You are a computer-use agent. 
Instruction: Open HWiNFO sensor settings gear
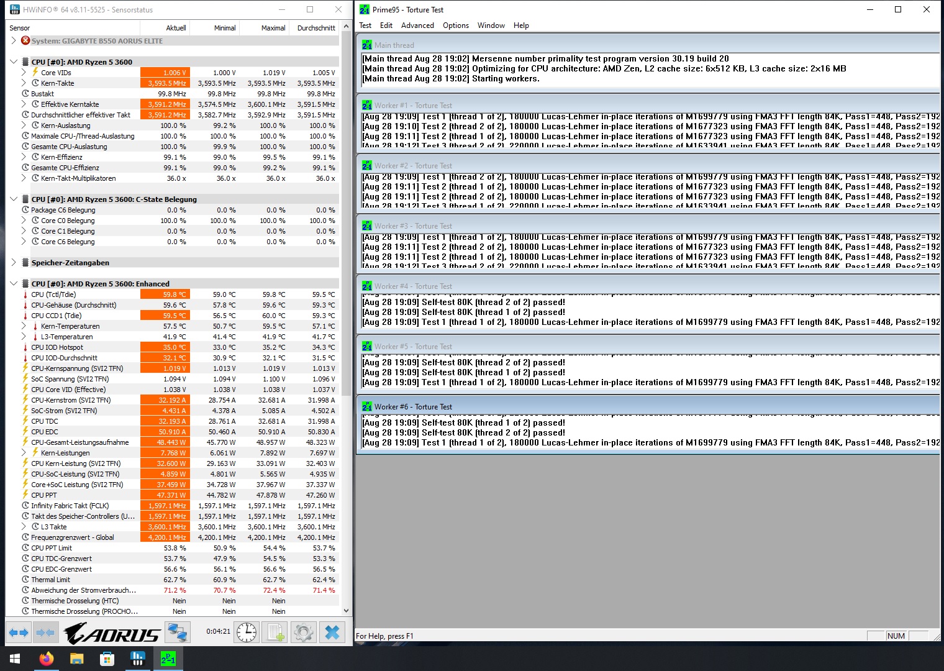pos(304,633)
